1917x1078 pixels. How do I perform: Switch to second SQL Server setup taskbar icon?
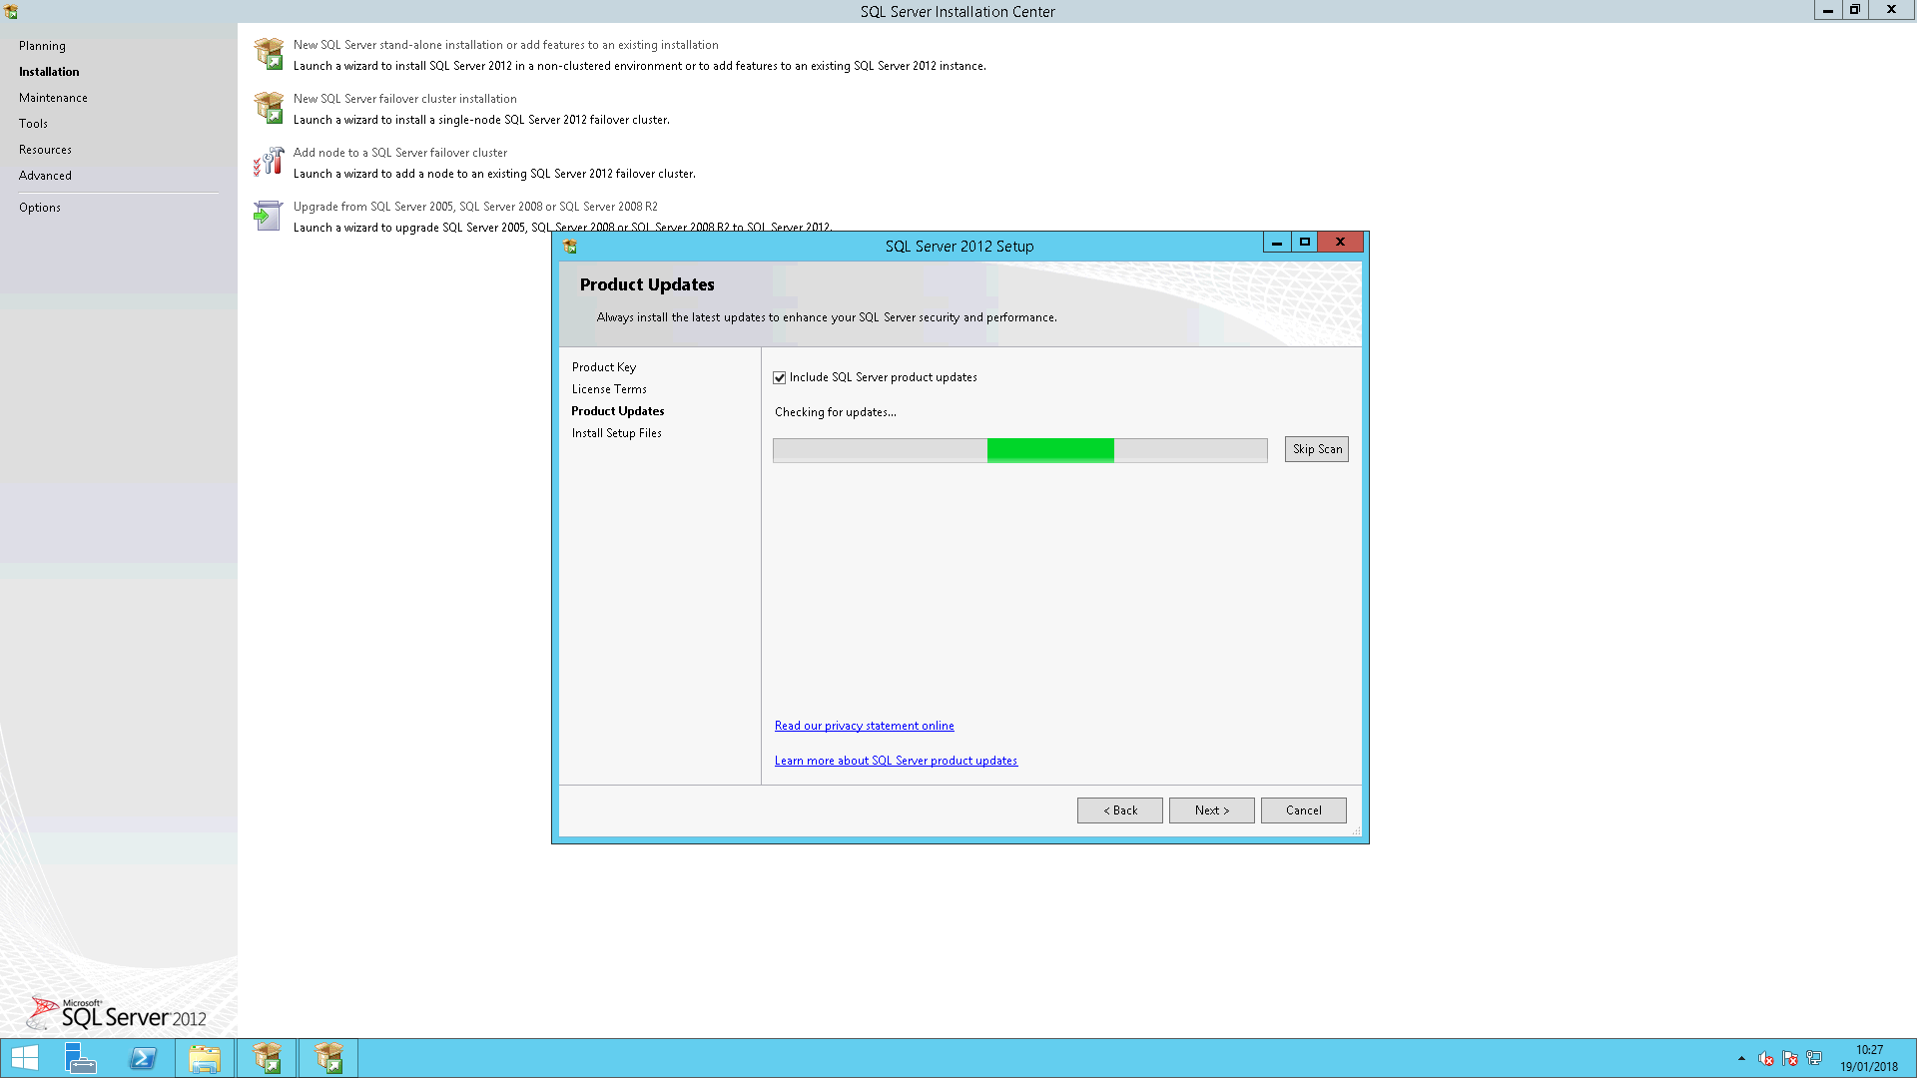[328, 1058]
